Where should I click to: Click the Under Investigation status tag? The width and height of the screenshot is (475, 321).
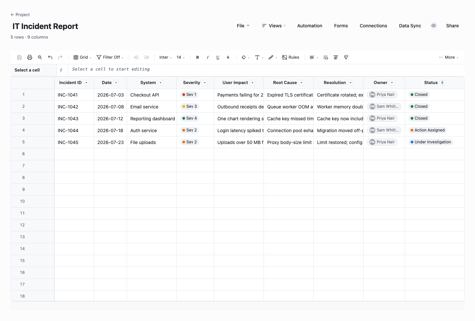(431, 142)
